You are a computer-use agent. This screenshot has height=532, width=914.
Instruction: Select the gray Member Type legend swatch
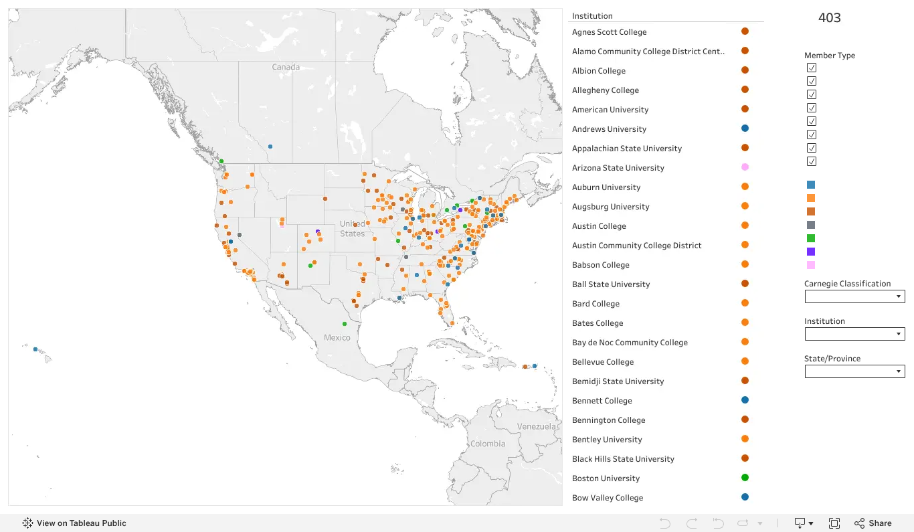tap(811, 225)
